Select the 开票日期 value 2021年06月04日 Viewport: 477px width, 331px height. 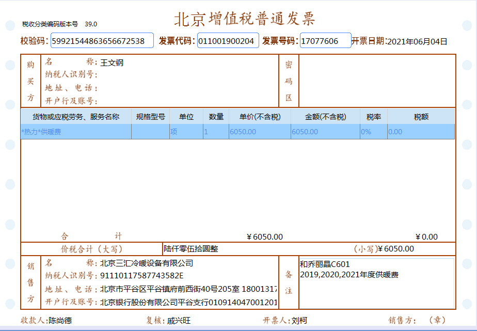[417, 41]
